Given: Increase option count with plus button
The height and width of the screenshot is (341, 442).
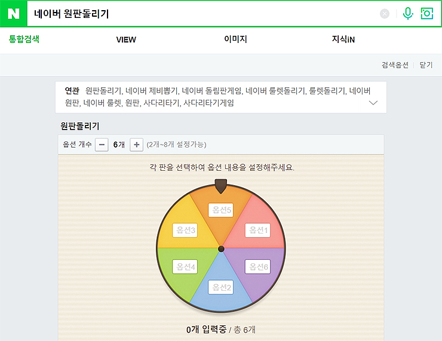Looking at the screenshot, I should click(x=136, y=145).
